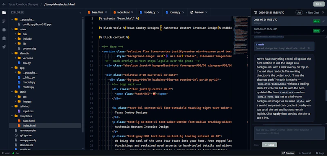The image size is (327, 156).
Task: Switch to the base.html editor tab
Action: click(97, 12)
